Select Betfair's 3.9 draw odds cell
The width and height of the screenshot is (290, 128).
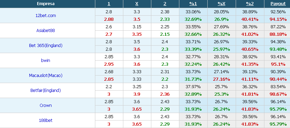(137, 94)
